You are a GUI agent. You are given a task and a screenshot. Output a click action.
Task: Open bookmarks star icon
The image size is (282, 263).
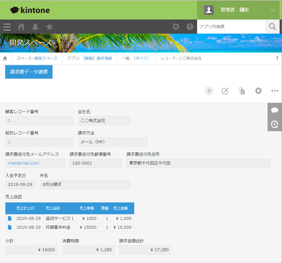pyautogui.click(x=50, y=27)
